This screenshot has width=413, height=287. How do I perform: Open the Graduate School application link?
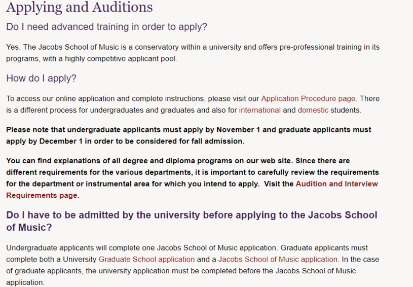(146, 259)
